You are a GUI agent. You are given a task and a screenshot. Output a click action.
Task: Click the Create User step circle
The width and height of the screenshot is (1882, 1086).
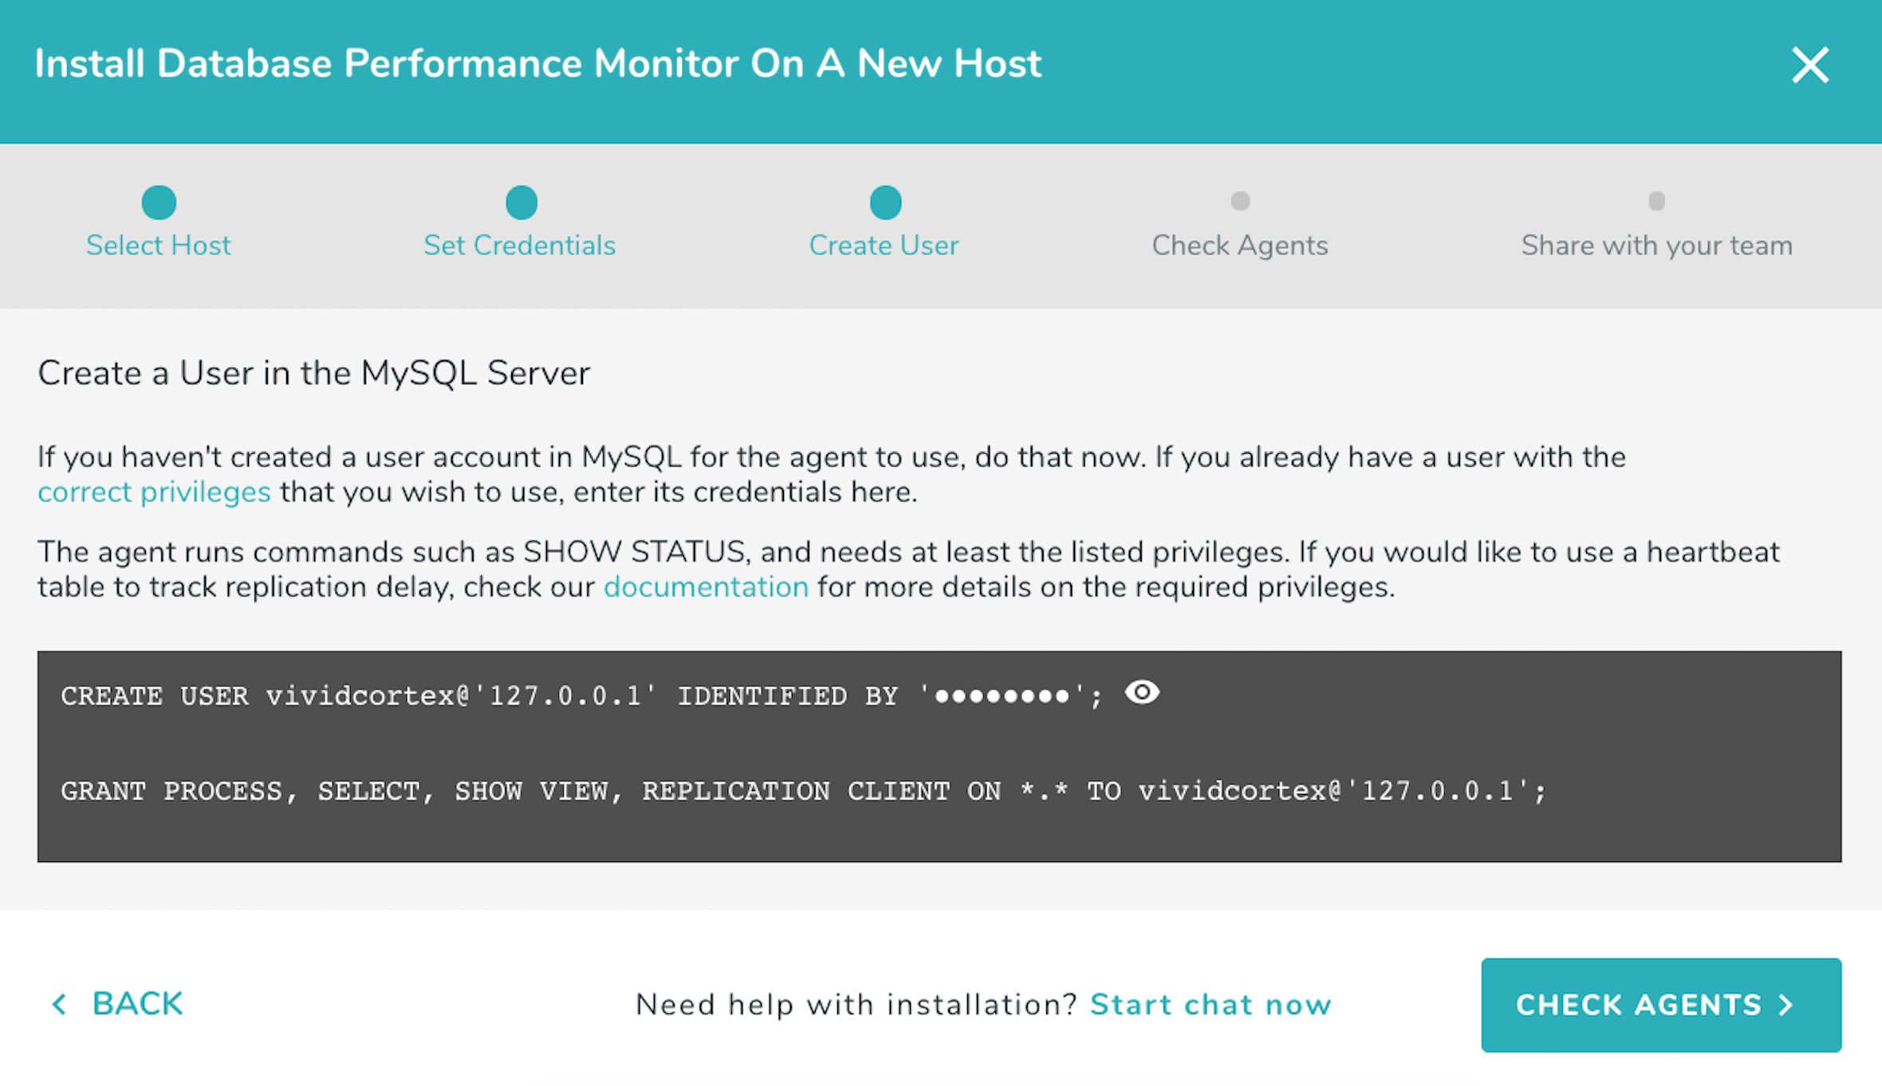pyautogui.click(x=885, y=203)
